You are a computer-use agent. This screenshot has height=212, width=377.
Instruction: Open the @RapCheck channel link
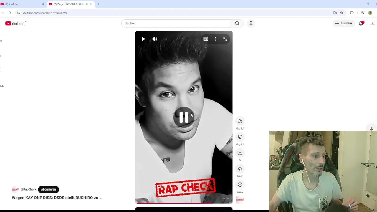pos(28,189)
